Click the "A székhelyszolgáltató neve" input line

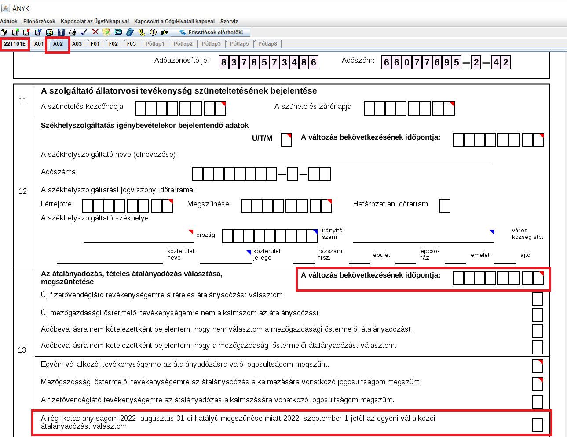341,157
